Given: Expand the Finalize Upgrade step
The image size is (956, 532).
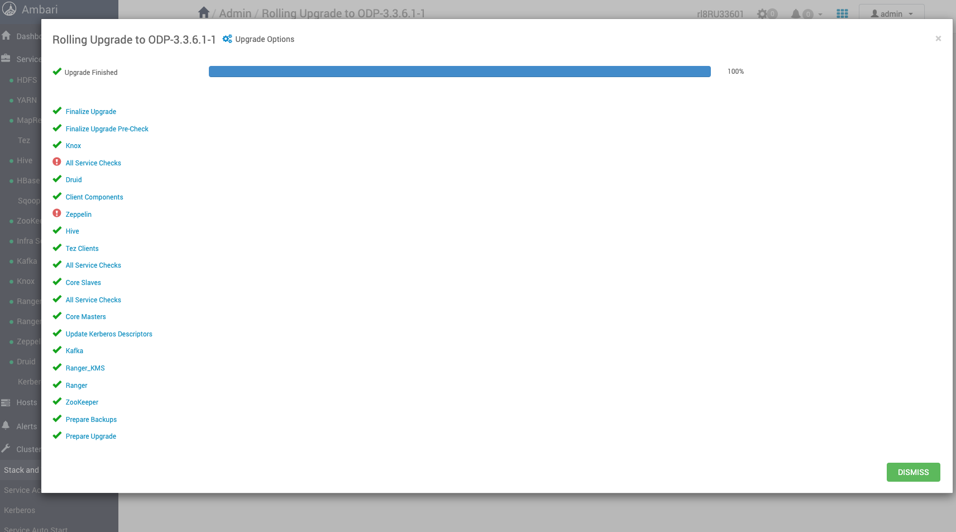Looking at the screenshot, I should point(91,112).
